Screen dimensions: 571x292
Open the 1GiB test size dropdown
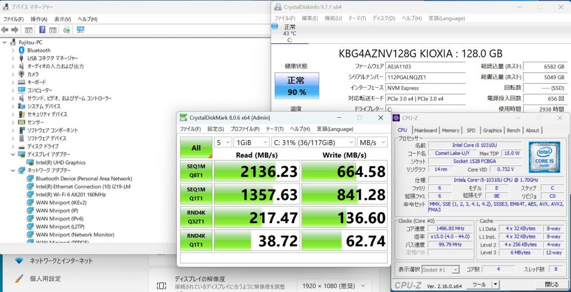251,142
